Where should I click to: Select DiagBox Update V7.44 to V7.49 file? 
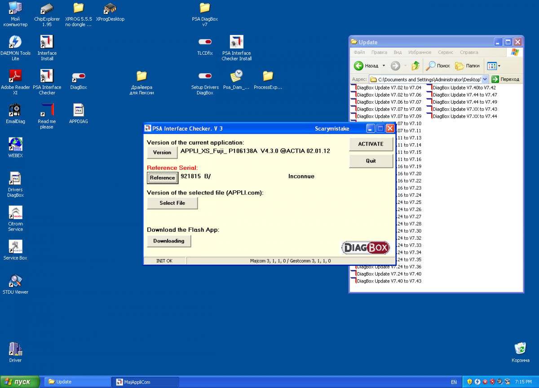464,102
